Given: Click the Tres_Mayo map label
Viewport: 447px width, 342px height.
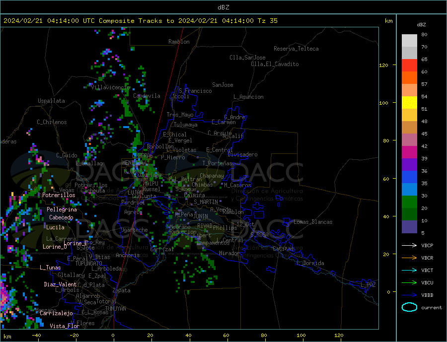Looking at the screenshot, I should (x=180, y=115).
